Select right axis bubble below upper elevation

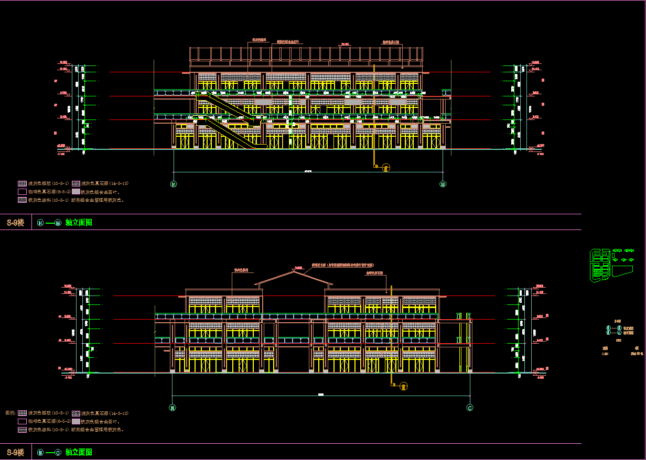pos(443,184)
